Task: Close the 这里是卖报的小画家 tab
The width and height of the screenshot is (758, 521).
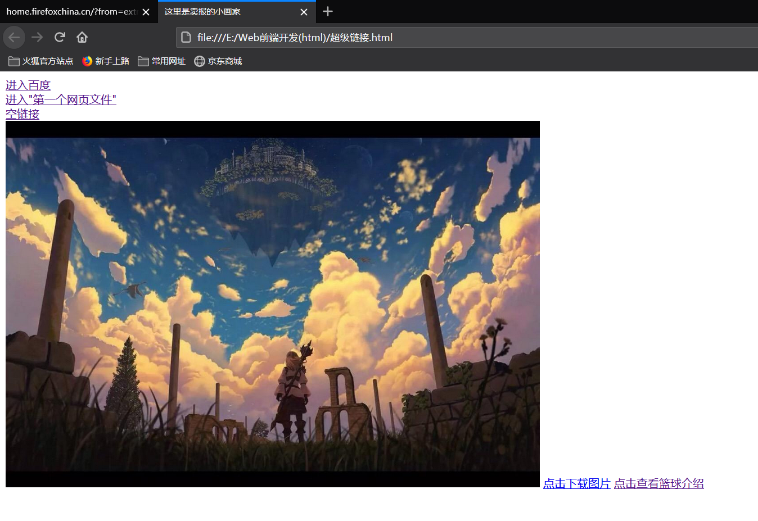Action: coord(304,12)
